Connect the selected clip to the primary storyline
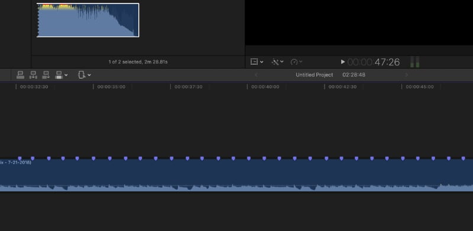Image resolution: width=473 pixels, height=231 pixels. click(x=21, y=75)
